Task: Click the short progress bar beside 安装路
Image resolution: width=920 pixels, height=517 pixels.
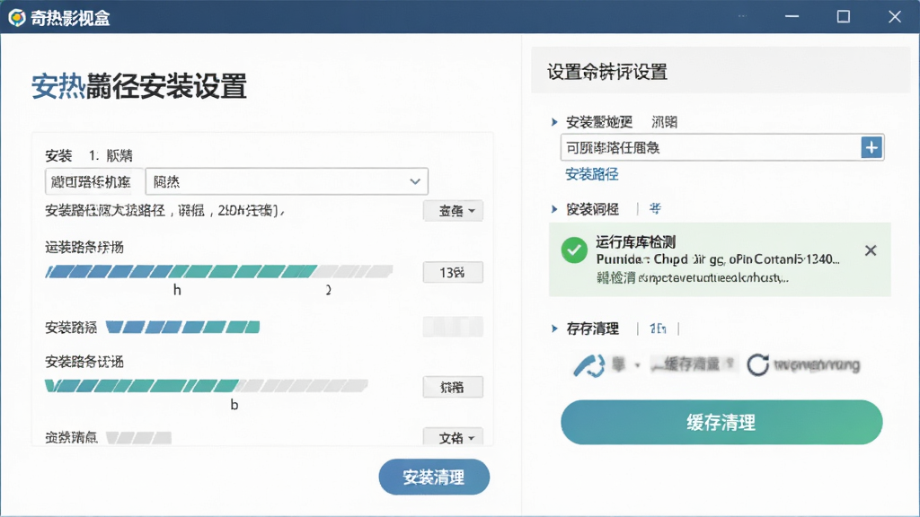Action: point(182,327)
